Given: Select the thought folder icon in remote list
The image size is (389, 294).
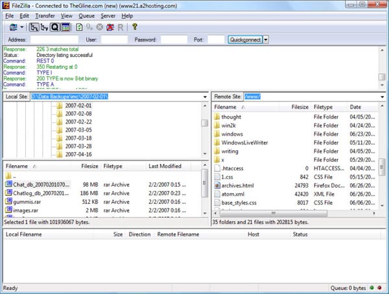Looking at the screenshot, I should click(x=217, y=117).
